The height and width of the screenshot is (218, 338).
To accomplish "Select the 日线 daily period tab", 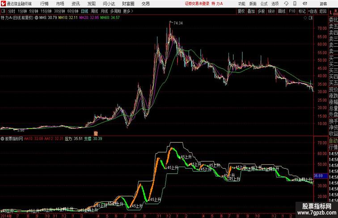I will (x=84, y=11).
